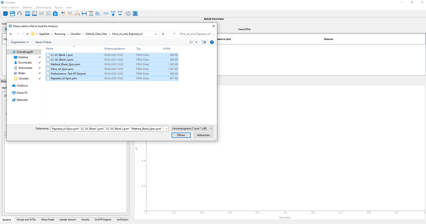
Task: Switch to the Sample Amount tab
Action: [68, 219]
